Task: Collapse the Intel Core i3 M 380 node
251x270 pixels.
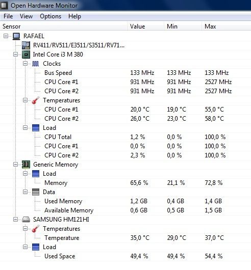Action: (x=15, y=55)
